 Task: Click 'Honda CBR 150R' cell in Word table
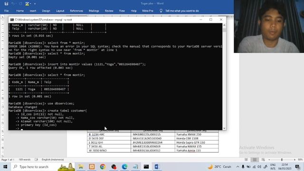[x=197, y=138]
